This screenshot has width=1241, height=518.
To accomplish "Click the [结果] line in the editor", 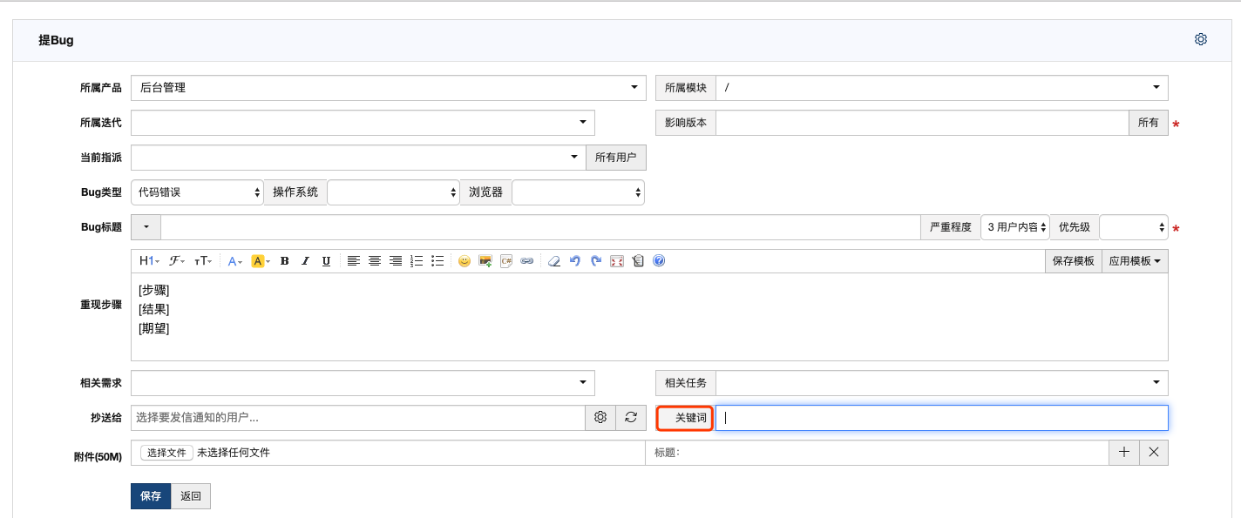I will 154,309.
